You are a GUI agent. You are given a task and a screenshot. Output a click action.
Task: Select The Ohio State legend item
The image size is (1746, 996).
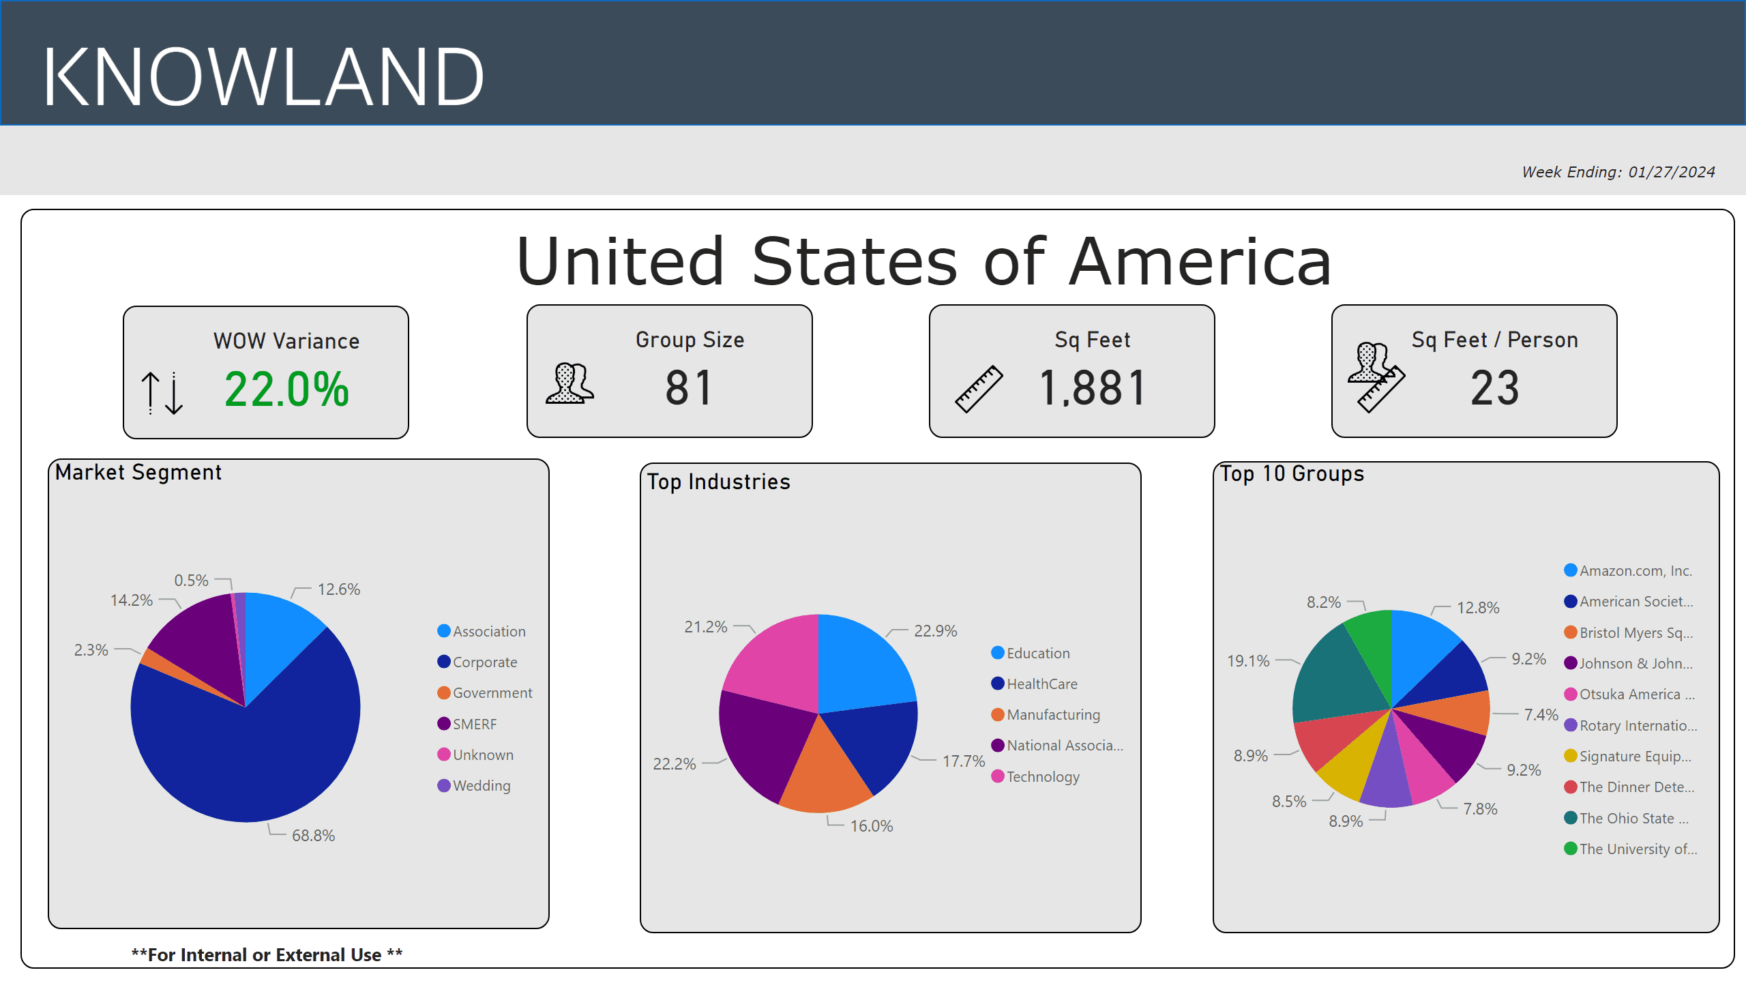1633,818
